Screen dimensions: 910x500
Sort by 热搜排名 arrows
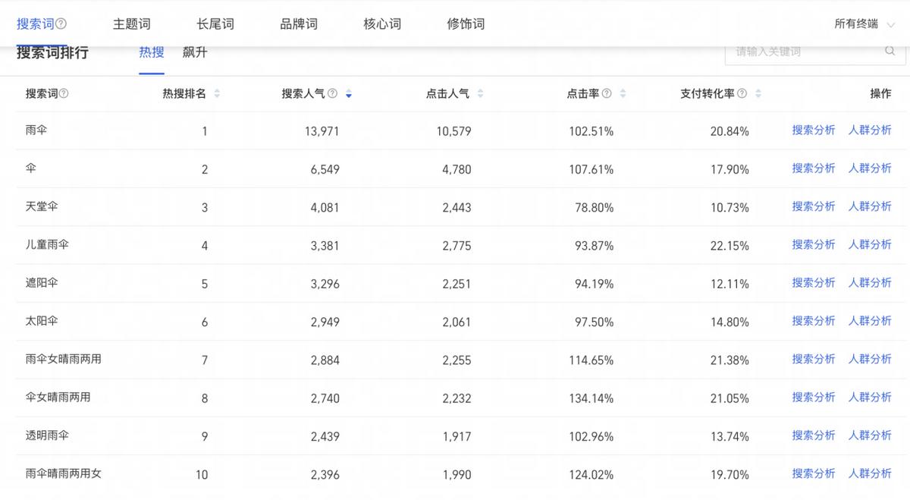point(217,93)
